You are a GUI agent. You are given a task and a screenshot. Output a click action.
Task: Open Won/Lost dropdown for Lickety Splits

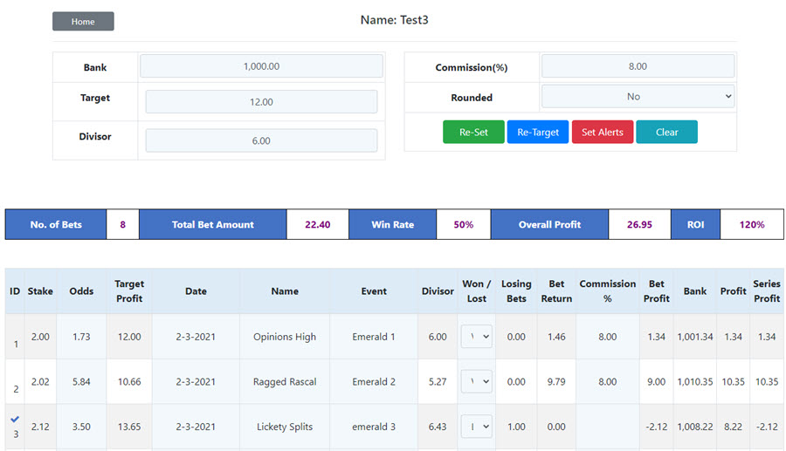coord(476,427)
